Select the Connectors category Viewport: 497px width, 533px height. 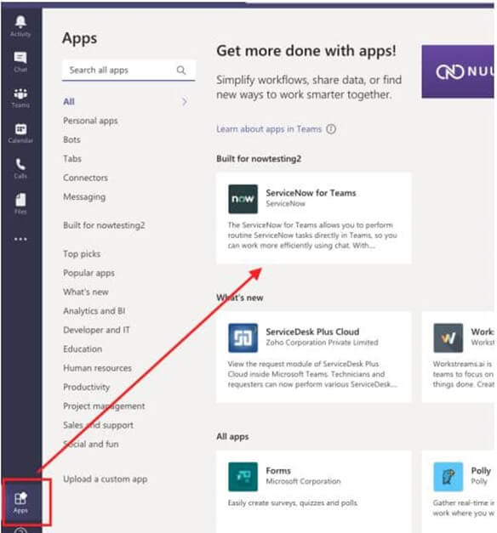click(x=85, y=178)
